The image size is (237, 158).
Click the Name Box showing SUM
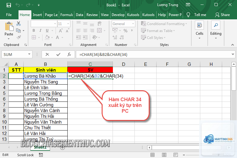[17, 54]
